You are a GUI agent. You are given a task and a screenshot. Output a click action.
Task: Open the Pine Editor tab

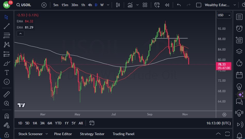point(63,134)
